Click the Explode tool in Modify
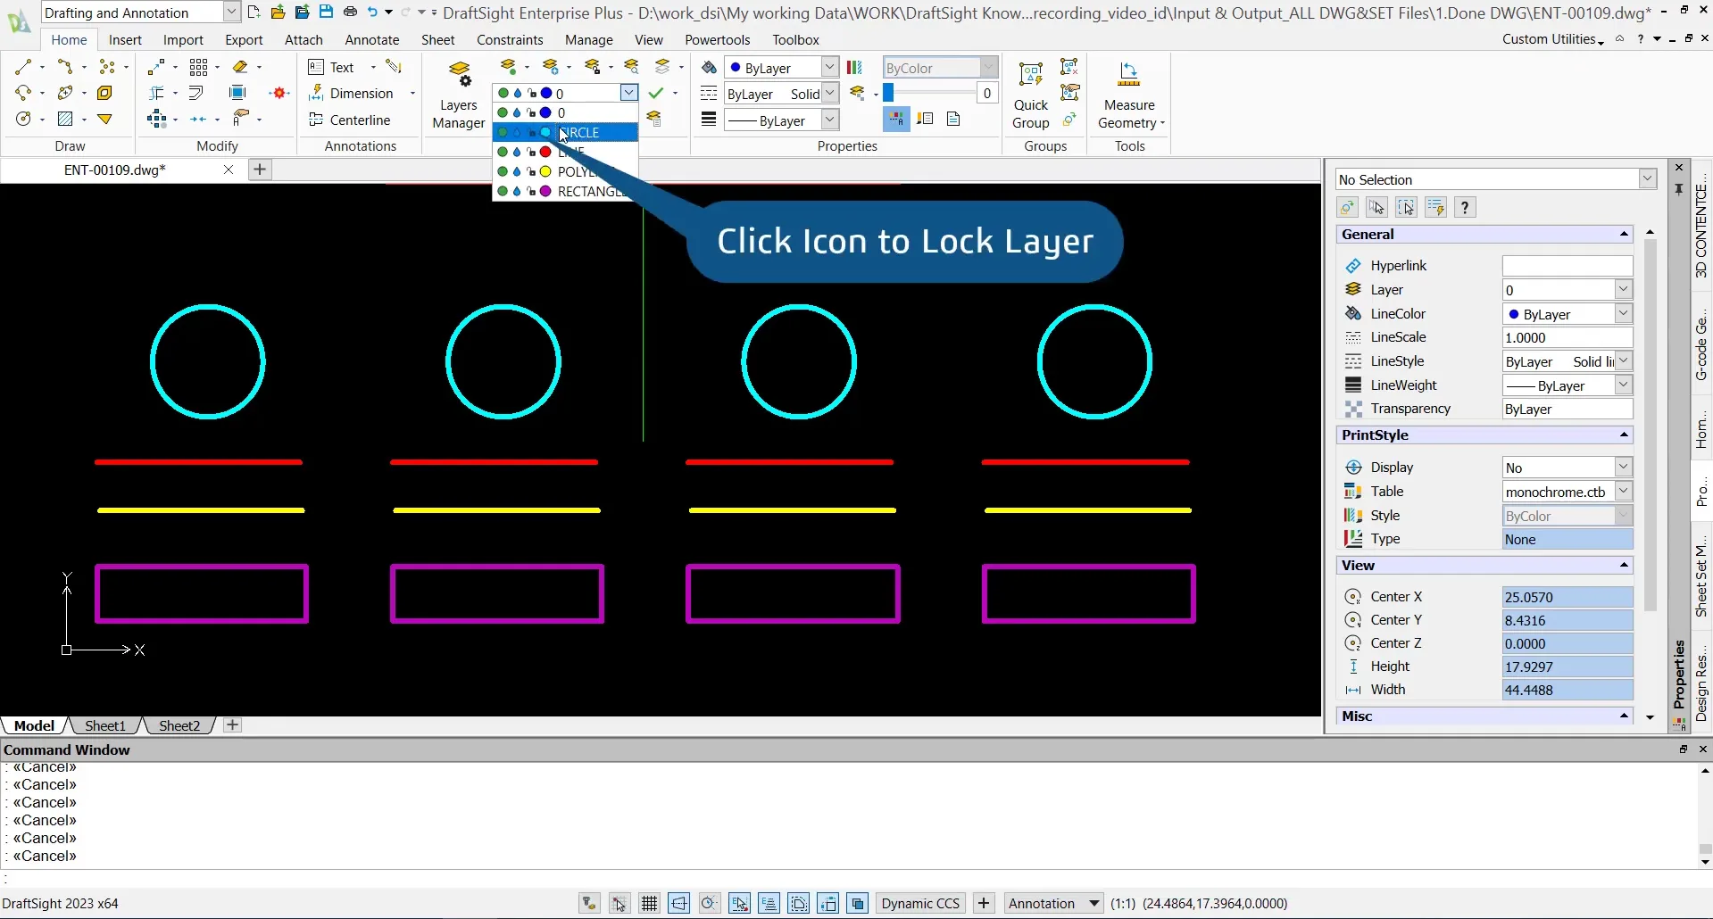Screen dimensions: 1713x919 tap(279, 93)
